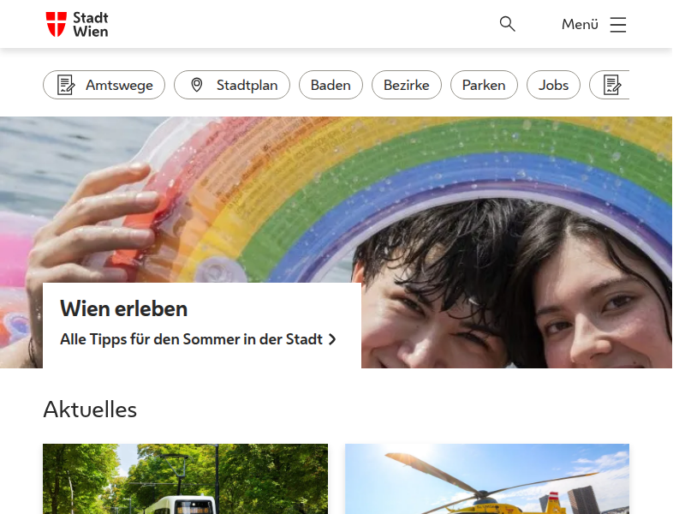Open the Jobs quick link
The height and width of the screenshot is (514, 685).
[x=553, y=85]
